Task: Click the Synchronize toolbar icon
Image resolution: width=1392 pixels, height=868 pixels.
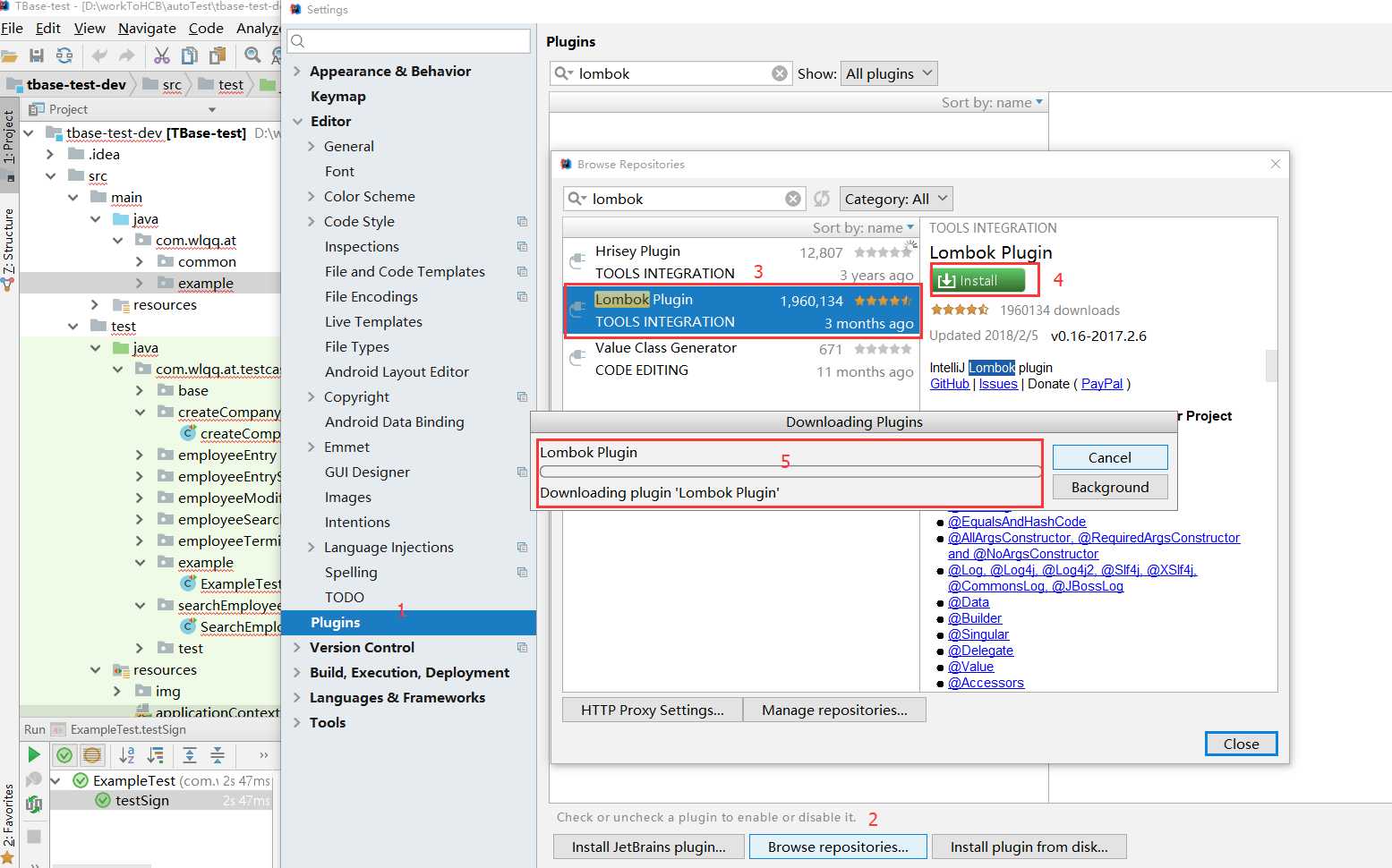Action: tap(64, 55)
